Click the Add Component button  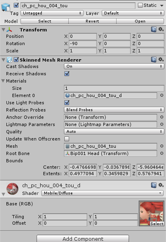pyautogui.click(x=83, y=239)
